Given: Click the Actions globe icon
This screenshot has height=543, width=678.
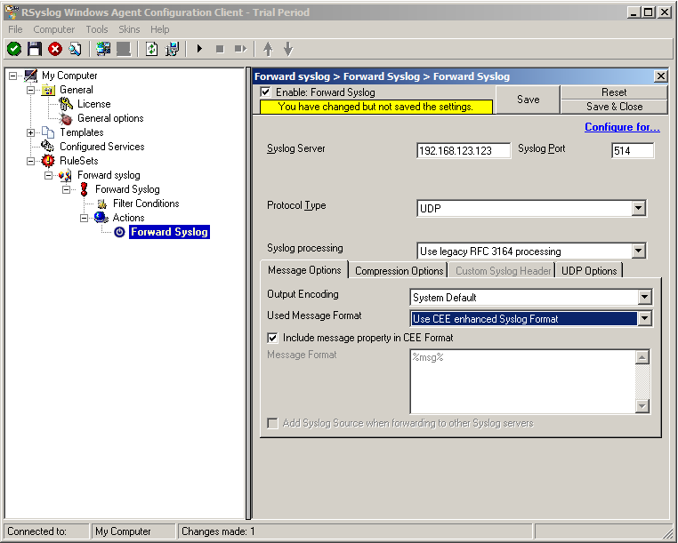Looking at the screenshot, I should 101,218.
